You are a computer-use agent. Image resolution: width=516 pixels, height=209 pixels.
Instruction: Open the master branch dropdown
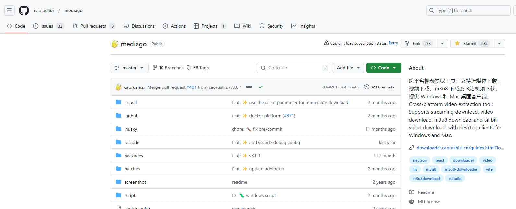coord(129,68)
